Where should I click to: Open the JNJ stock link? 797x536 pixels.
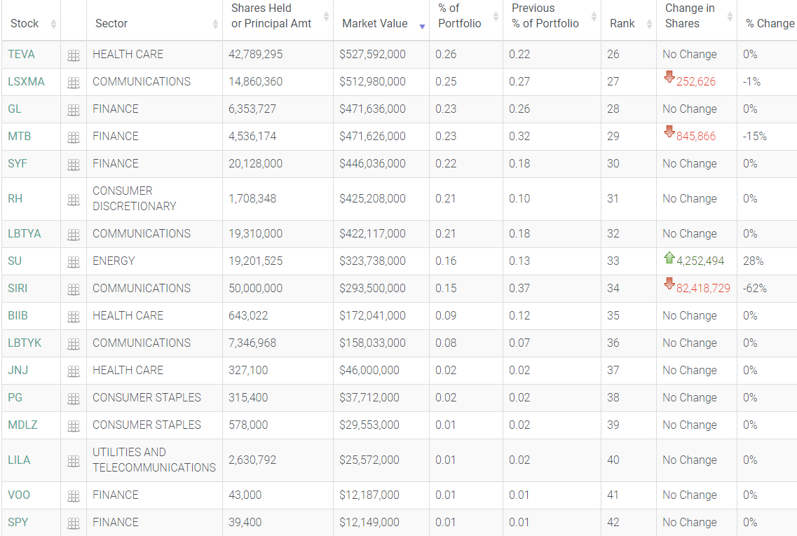(x=18, y=371)
